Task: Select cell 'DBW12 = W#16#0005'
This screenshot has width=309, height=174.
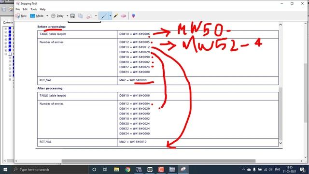Action: 134,42
